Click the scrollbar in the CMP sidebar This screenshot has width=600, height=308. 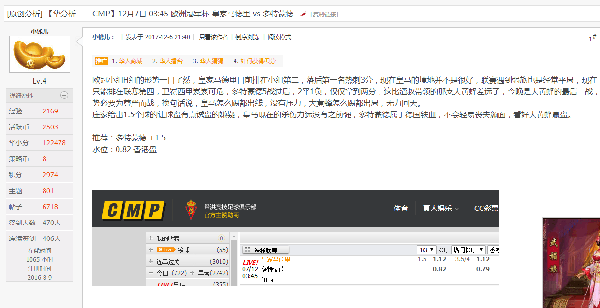coord(234,259)
